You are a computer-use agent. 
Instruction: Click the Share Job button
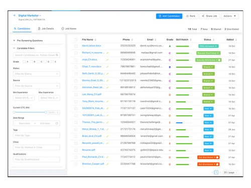click(x=209, y=16)
